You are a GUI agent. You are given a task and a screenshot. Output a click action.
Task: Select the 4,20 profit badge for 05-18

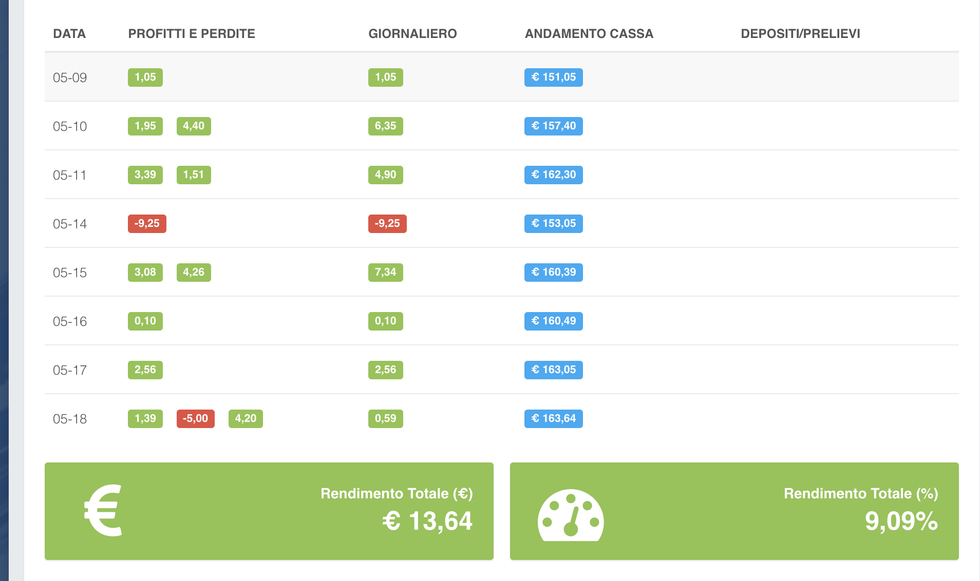click(246, 419)
